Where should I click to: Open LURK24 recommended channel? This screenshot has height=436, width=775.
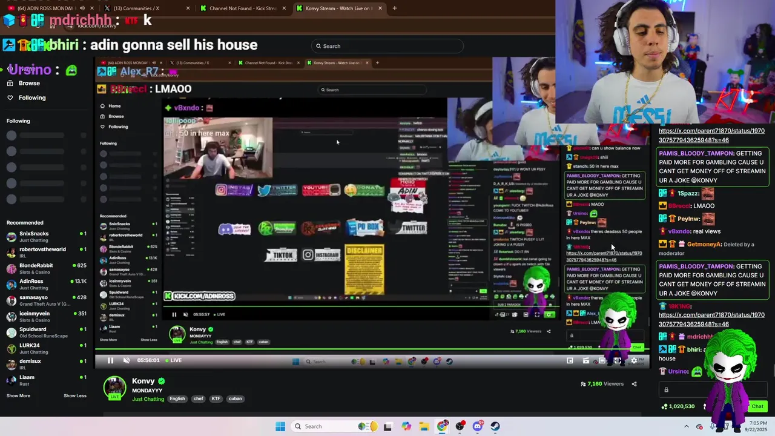[46, 348]
